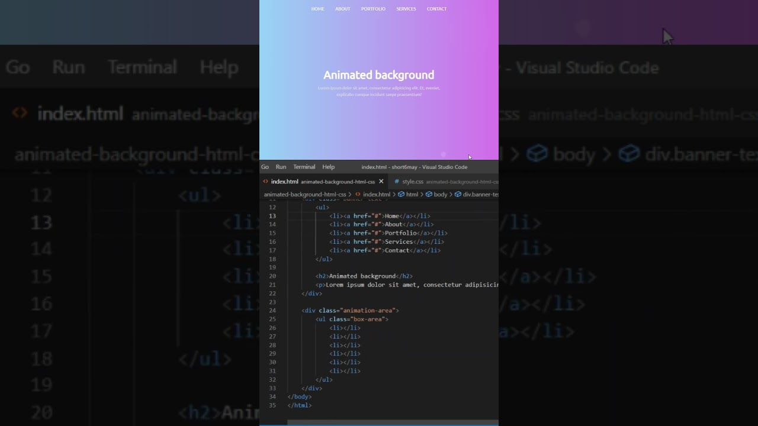Place the cursor on the 'Portfolio' text in line 15
The width and height of the screenshot is (758, 426).
click(x=401, y=233)
